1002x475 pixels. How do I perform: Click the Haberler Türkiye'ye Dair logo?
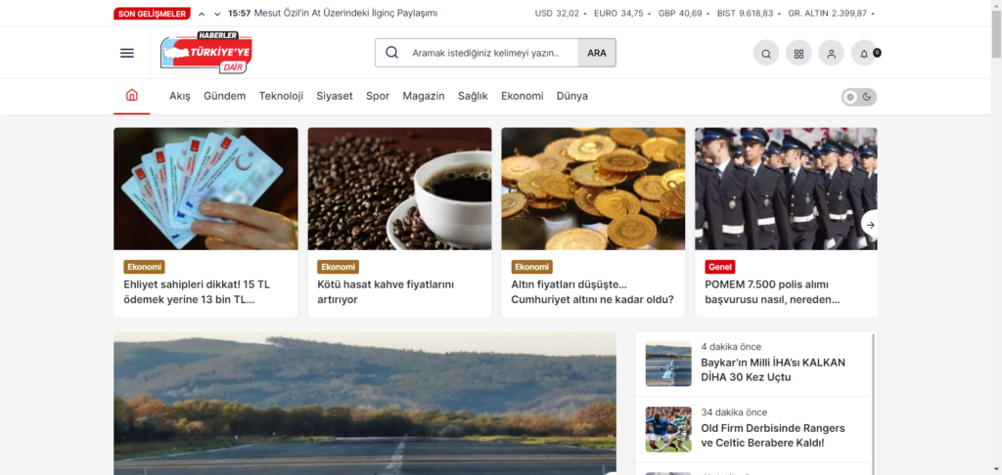[205, 53]
